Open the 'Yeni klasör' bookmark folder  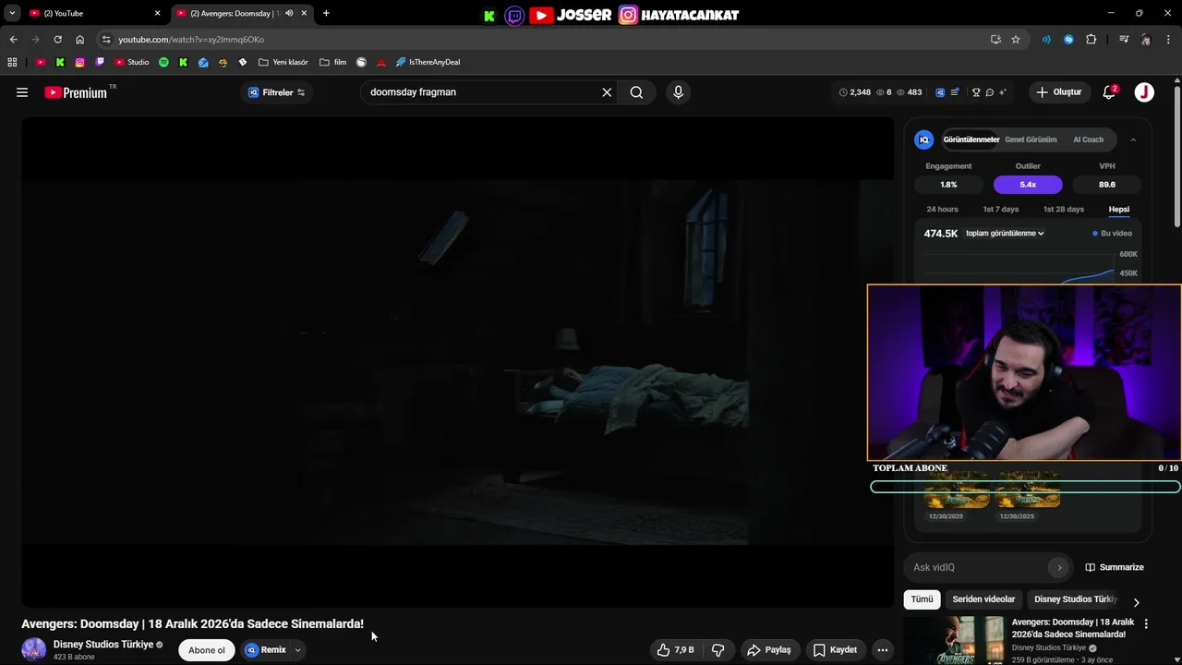283,62
